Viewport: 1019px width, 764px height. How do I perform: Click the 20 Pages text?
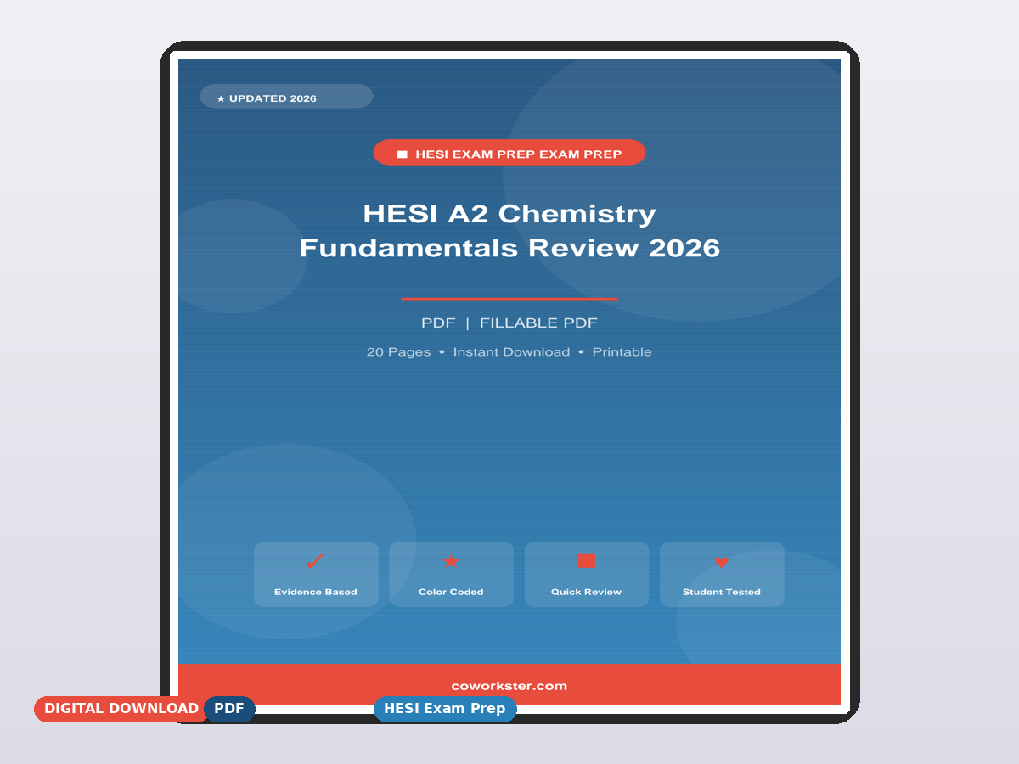[398, 351]
